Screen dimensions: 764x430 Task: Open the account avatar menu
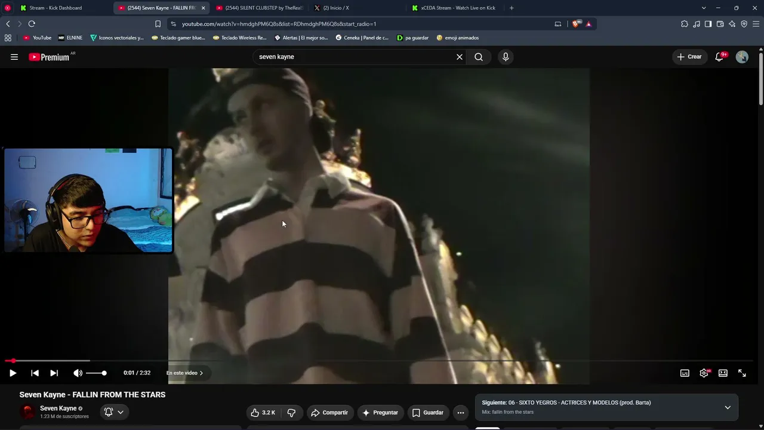pyautogui.click(x=742, y=57)
